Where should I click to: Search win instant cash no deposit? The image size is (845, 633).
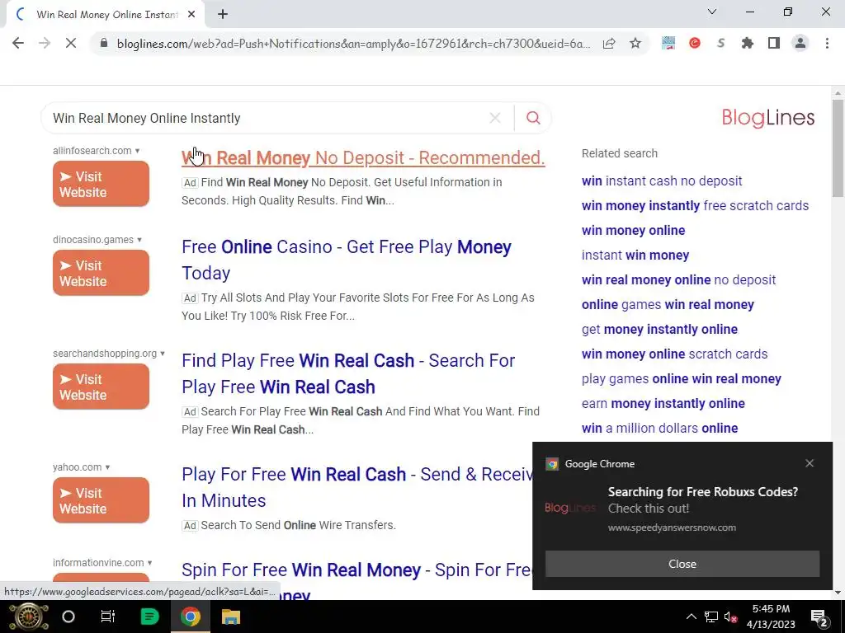pyautogui.click(x=662, y=181)
